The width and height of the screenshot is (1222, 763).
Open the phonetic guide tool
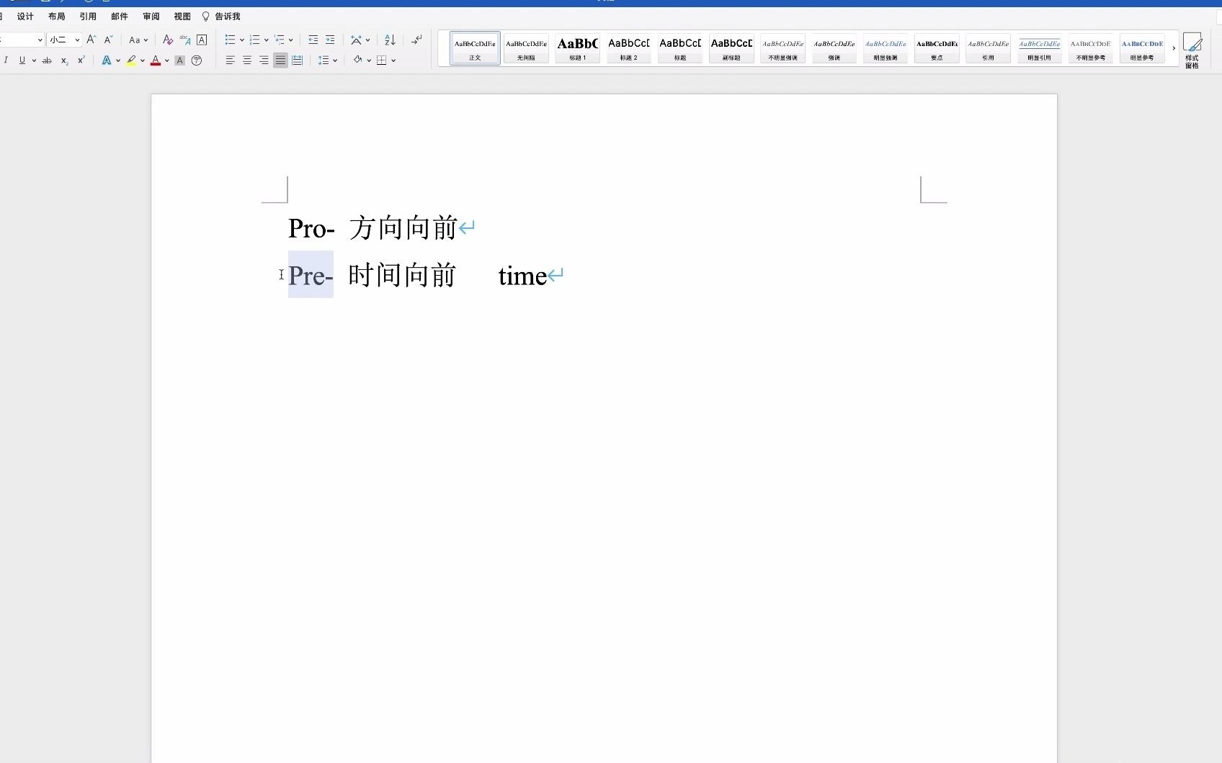click(185, 40)
